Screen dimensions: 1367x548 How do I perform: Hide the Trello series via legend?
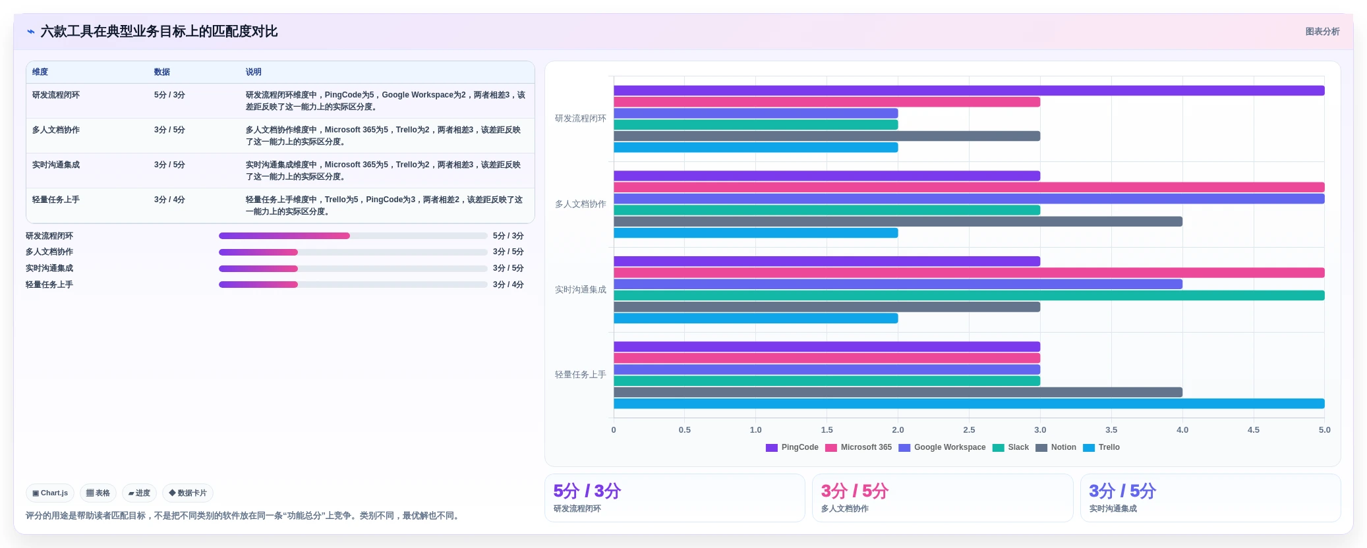point(1101,447)
